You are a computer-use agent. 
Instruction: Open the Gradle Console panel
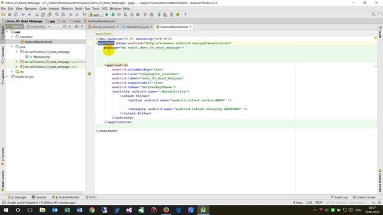(364, 197)
